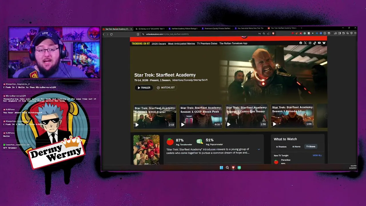Open the Brave Shields lion icon
This screenshot has width=366, height=206.
tap(273, 33)
